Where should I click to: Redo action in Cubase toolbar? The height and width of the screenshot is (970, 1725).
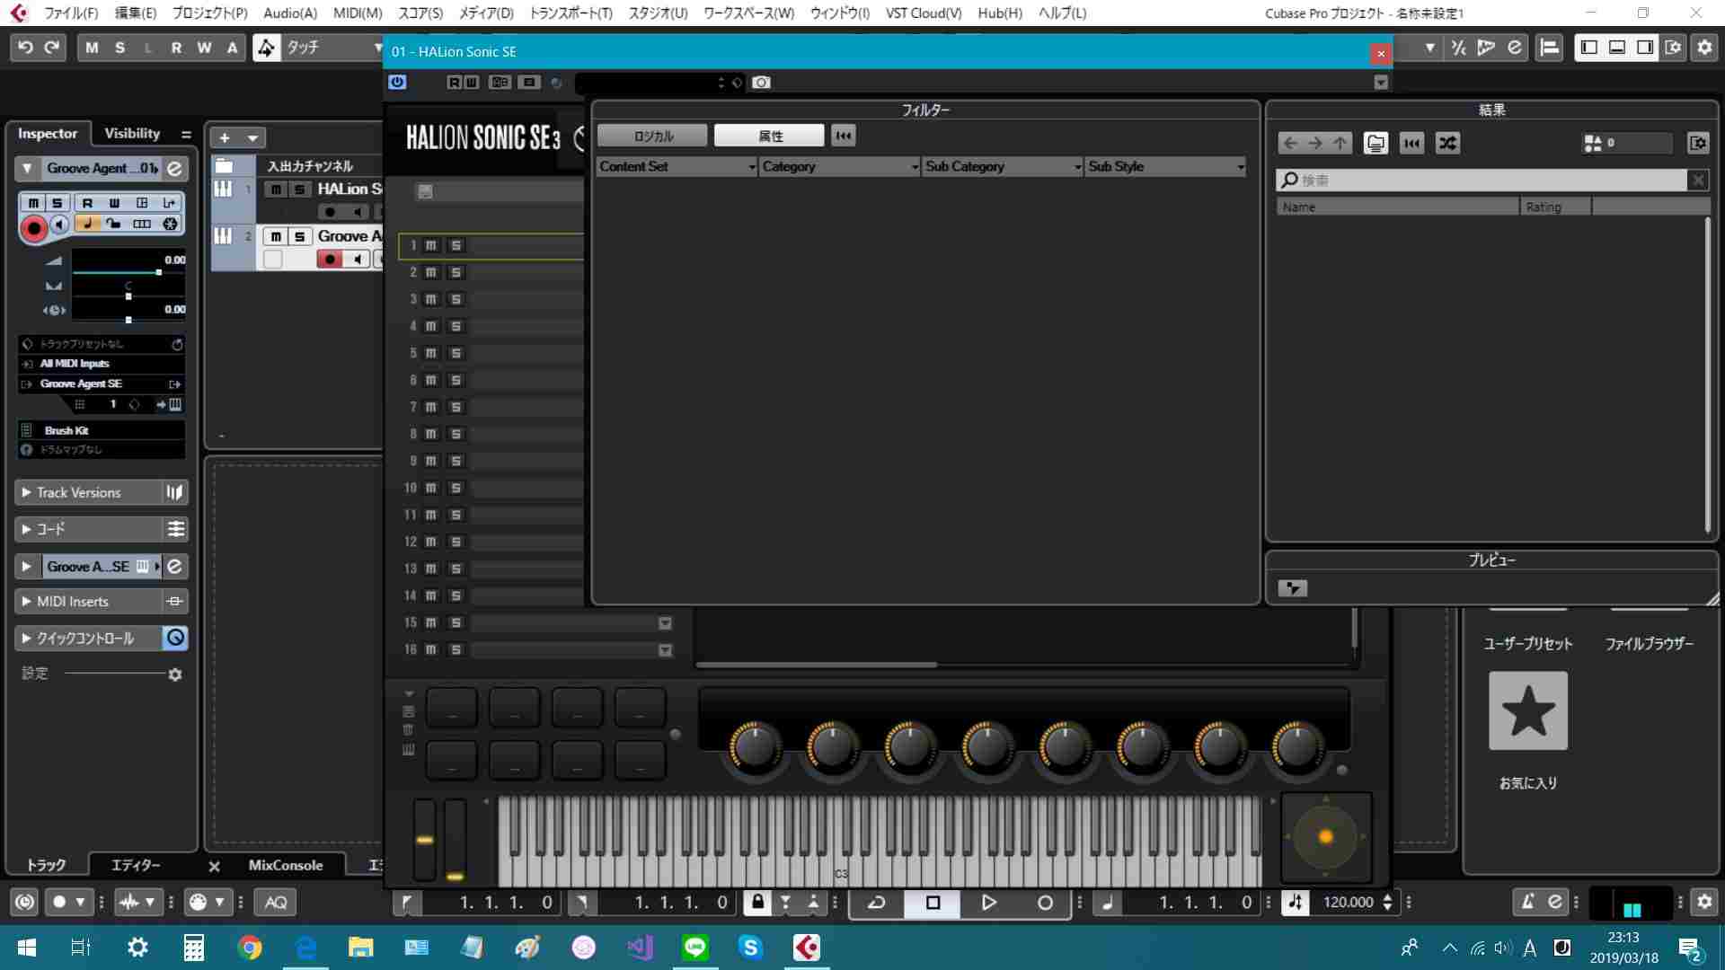52,48
